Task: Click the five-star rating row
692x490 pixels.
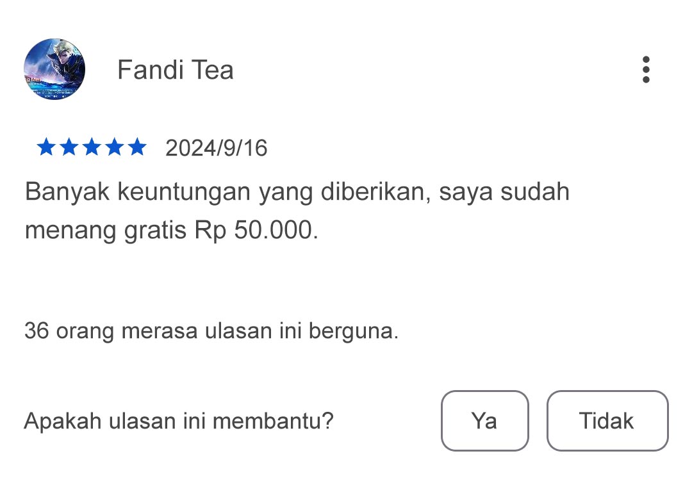Action: tap(93, 147)
